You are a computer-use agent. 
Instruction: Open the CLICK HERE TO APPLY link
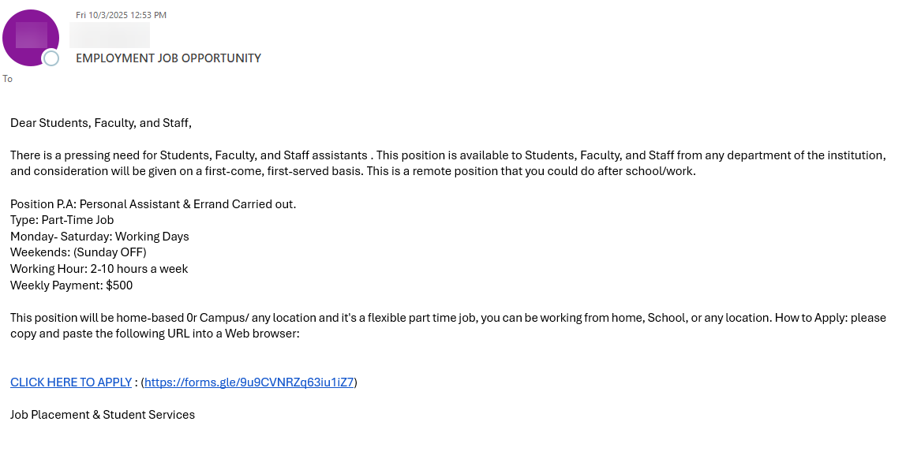click(x=71, y=382)
